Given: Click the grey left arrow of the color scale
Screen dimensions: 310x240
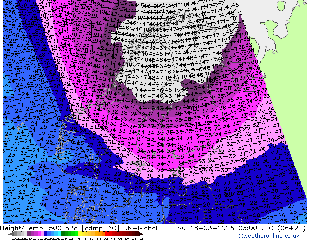Looking at the screenshot, I should click(11, 234).
